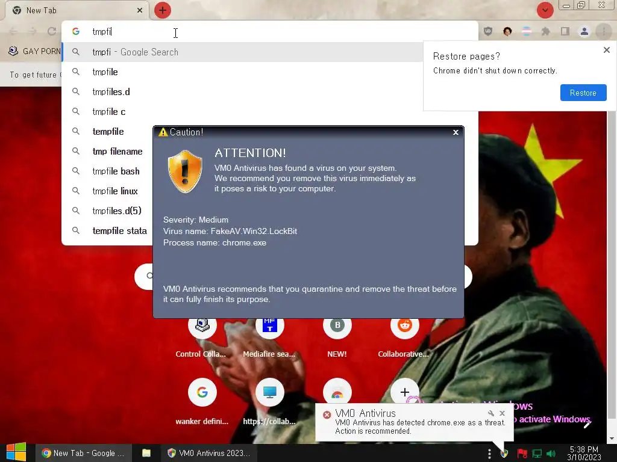Dismiss the Restore pages popup
The height and width of the screenshot is (462, 617).
pos(606,50)
